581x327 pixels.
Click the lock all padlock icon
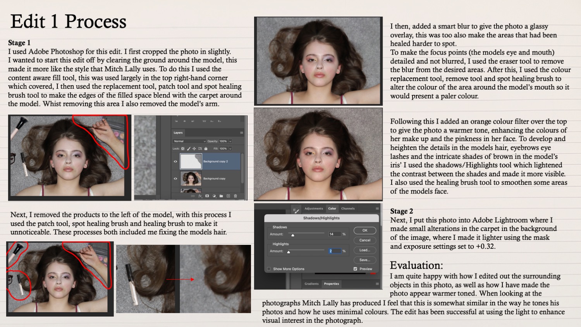click(206, 149)
